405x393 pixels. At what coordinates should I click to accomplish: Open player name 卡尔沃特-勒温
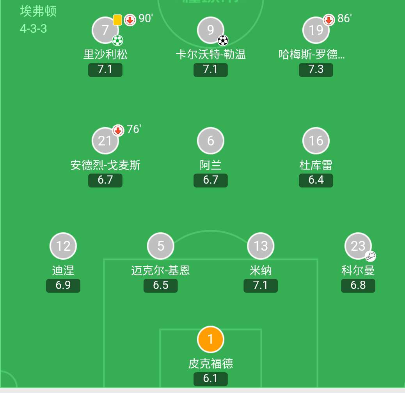(x=211, y=54)
